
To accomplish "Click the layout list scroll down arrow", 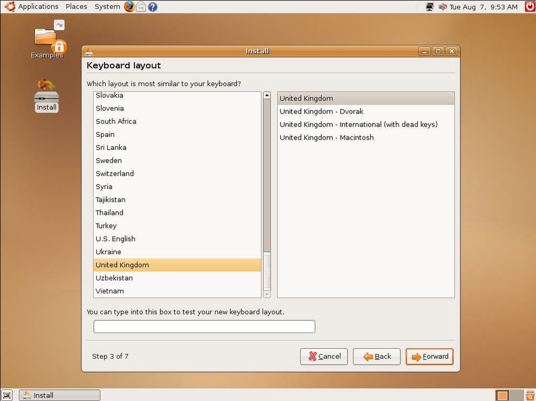I will point(267,294).
